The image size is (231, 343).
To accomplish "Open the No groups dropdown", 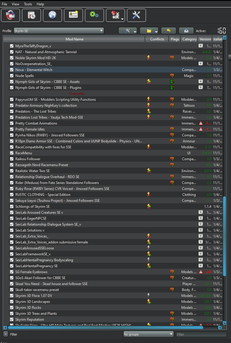I will click(148, 334).
